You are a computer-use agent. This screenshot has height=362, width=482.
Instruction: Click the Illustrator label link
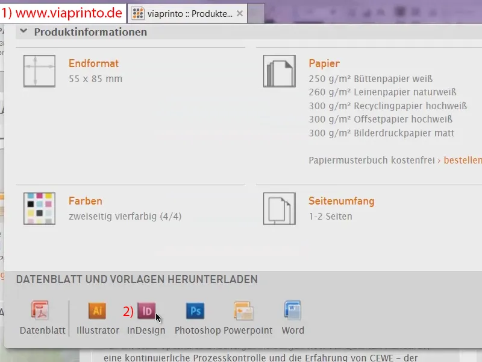tap(98, 330)
